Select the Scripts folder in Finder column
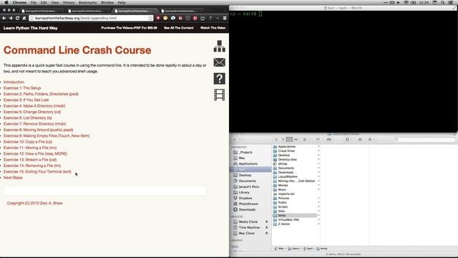This screenshot has height=258, width=458. [283, 207]
